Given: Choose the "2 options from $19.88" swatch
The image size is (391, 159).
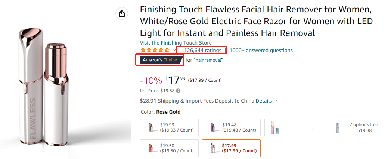Looking at the screenshot, I should pyautogui.click(x=355, y=127).
